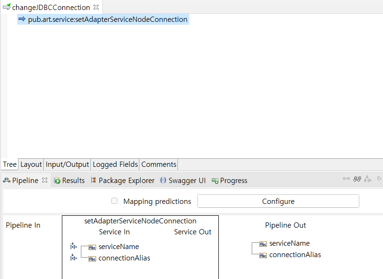Click the Map (link) icon in Pipeline toolbar
This screenshot has width=383, height=279.
tap(346, 179)
